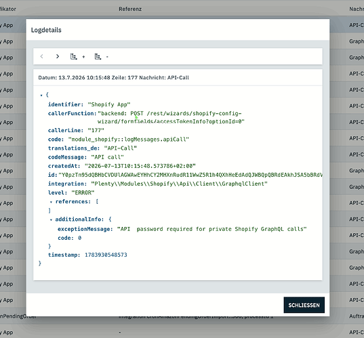Click the integration GraphqlClient value
Viewport: 364px width, 338px height.
click(179, 184)
